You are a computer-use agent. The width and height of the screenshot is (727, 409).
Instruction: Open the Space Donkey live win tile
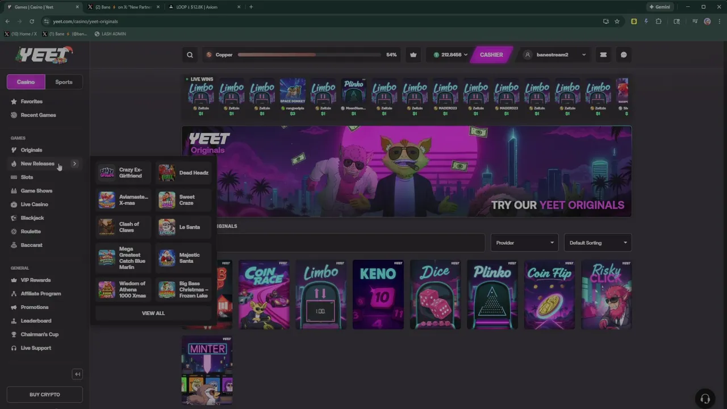(x=293, y=98)
